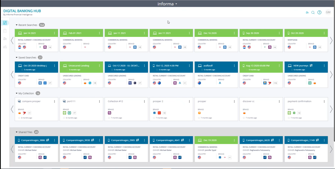Collapse the Recent Searches section

(x=17, y=25)
